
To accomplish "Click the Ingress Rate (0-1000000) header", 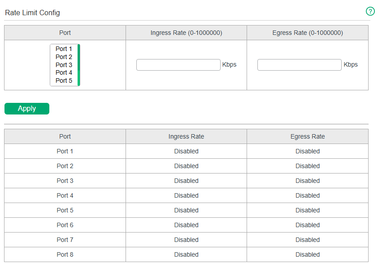I will pos(186,33).
